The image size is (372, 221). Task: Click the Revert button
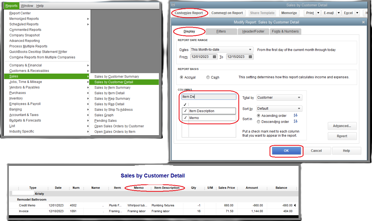pos(342,136)
